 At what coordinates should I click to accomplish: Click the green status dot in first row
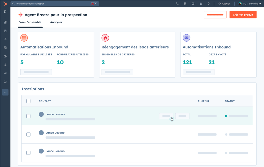(x=226, y=116)
